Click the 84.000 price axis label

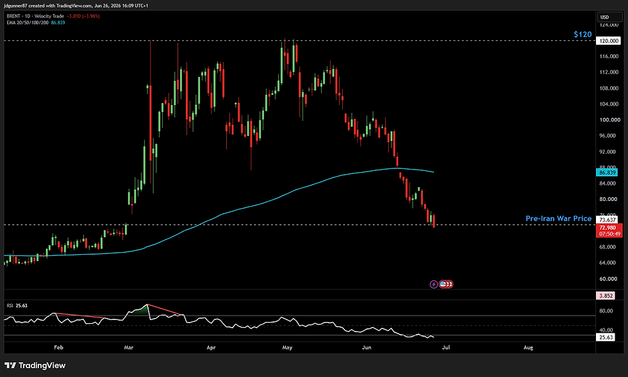[607, 183]
